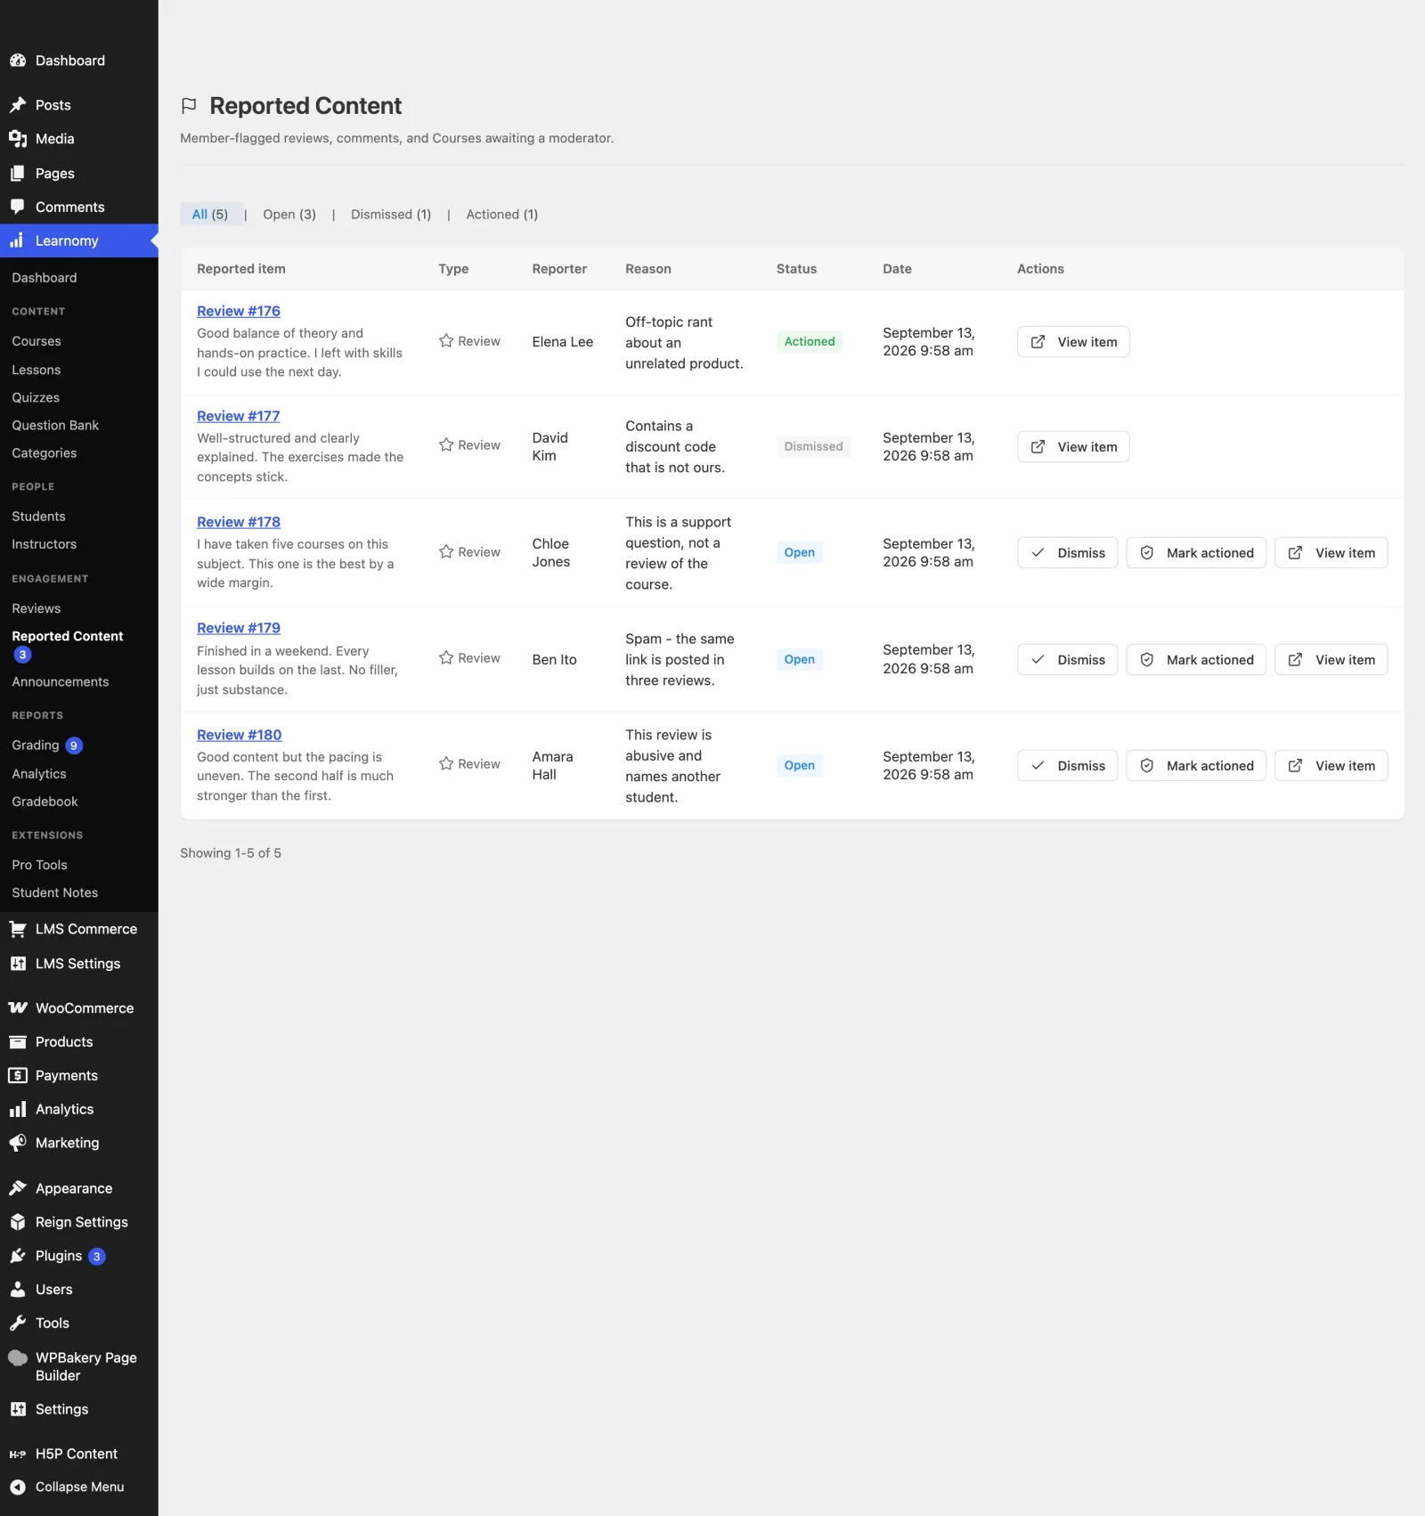1425x1516 pixels.
Task: Click the star Review type icon for Review #176
Action: click(x=446, y=341)
